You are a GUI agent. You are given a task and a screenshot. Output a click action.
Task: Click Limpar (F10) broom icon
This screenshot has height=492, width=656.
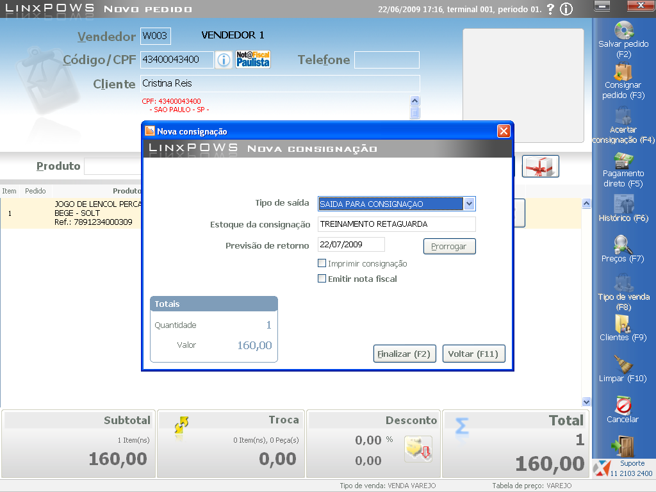623,364
